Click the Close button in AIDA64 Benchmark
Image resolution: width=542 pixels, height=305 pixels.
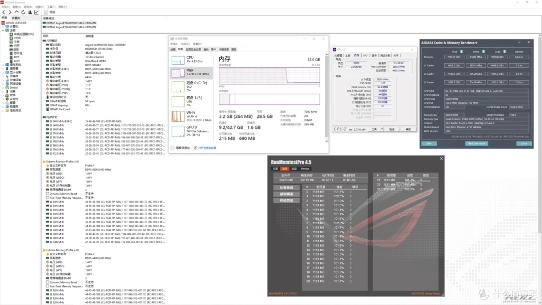[524, 143]
